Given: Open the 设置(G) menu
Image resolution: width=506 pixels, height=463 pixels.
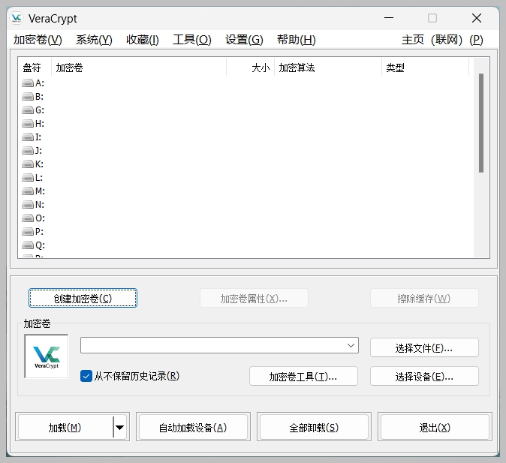Looking at the screenshot, I should pyautogui.click(x=244, y=40).
